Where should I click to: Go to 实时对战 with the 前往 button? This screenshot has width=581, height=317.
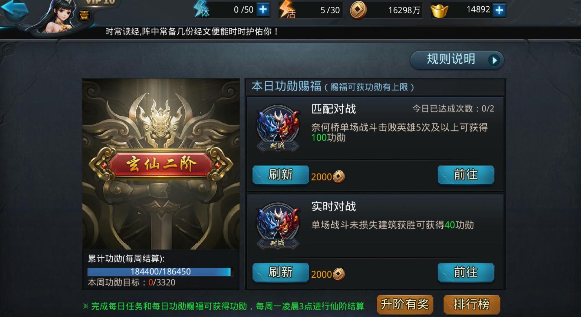click(x=466, y=273)
